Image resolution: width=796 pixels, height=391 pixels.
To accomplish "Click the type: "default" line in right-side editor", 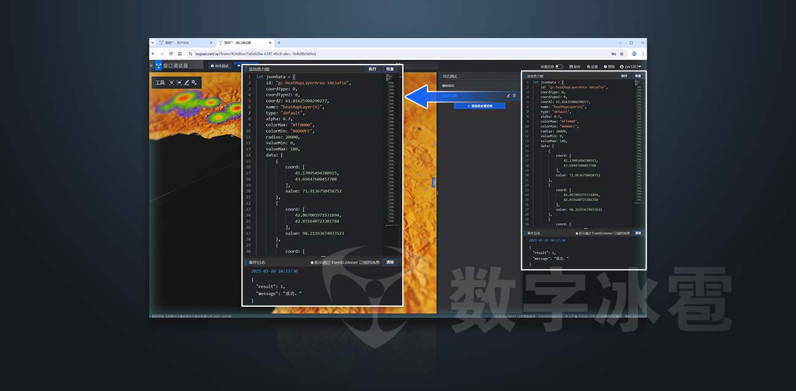I will click(x=556, y=111).
